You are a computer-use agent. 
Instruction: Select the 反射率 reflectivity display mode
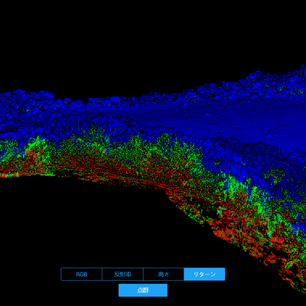[122, 275]
